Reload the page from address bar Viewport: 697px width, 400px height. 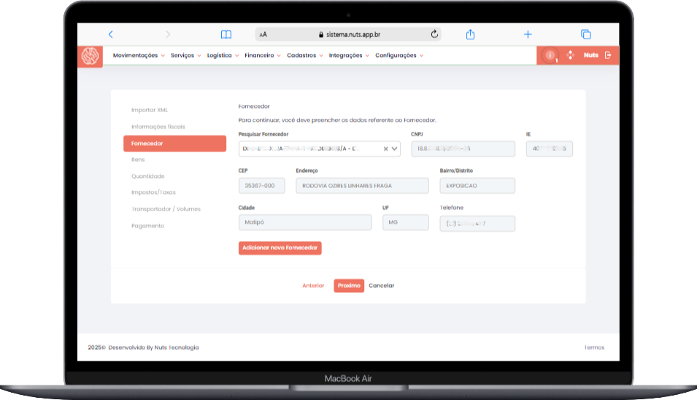[x=435, y=34]
